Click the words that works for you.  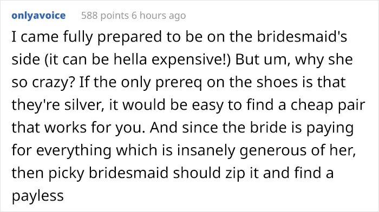coord(76,128)
